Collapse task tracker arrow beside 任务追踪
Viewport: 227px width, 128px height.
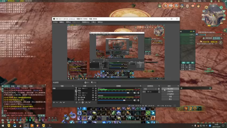(x=222, y=38)
